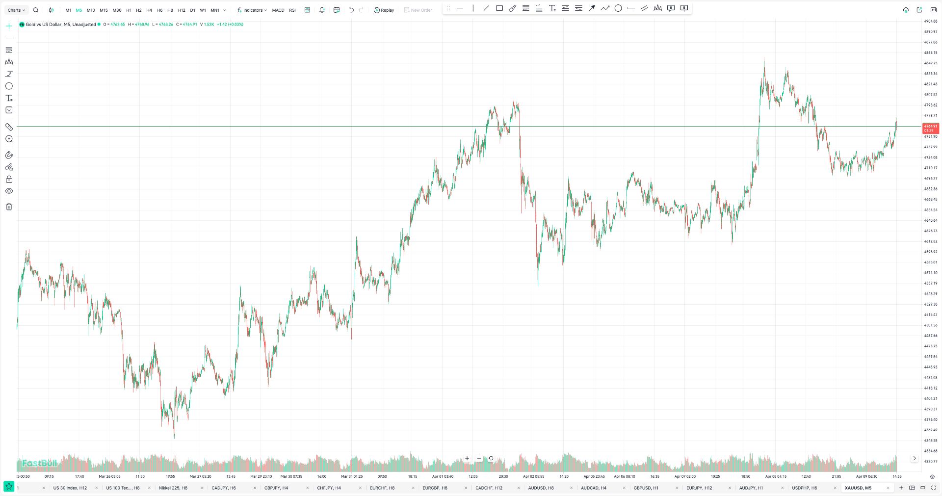Zoom out chart with minus button
Image resolution: width=942 pixels, height=496 pixels.
(479, 458)
